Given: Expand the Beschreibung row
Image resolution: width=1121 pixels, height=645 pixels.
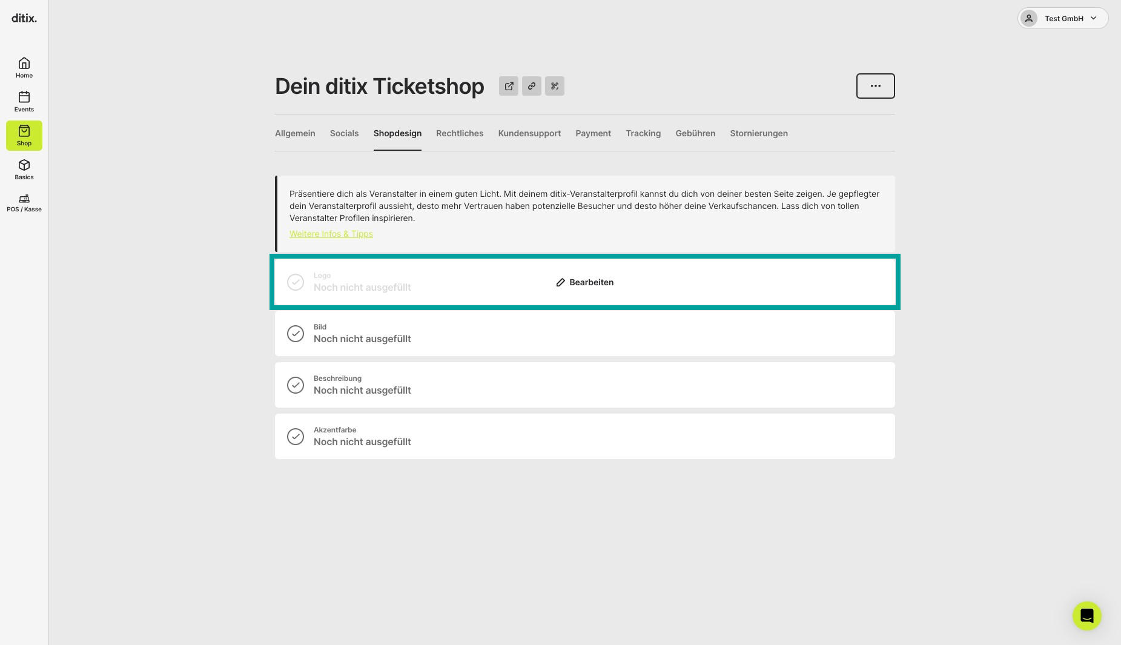Looking at the screenshot, I should point(584,385).
